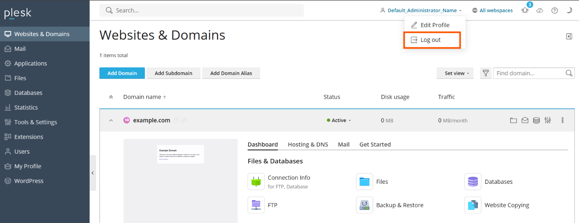Collapse the example.com row chevron
579x223 pixels.
(x=111, y=120)
